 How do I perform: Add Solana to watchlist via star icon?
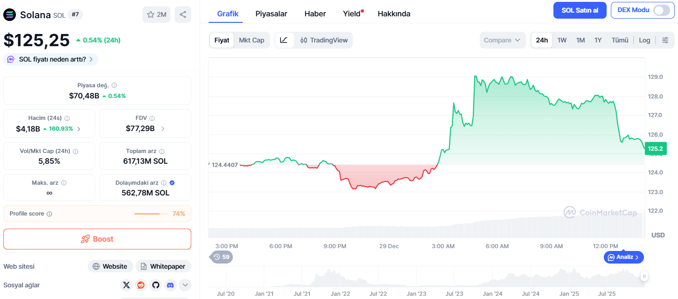pyautogui.click(x=151, y=14)
